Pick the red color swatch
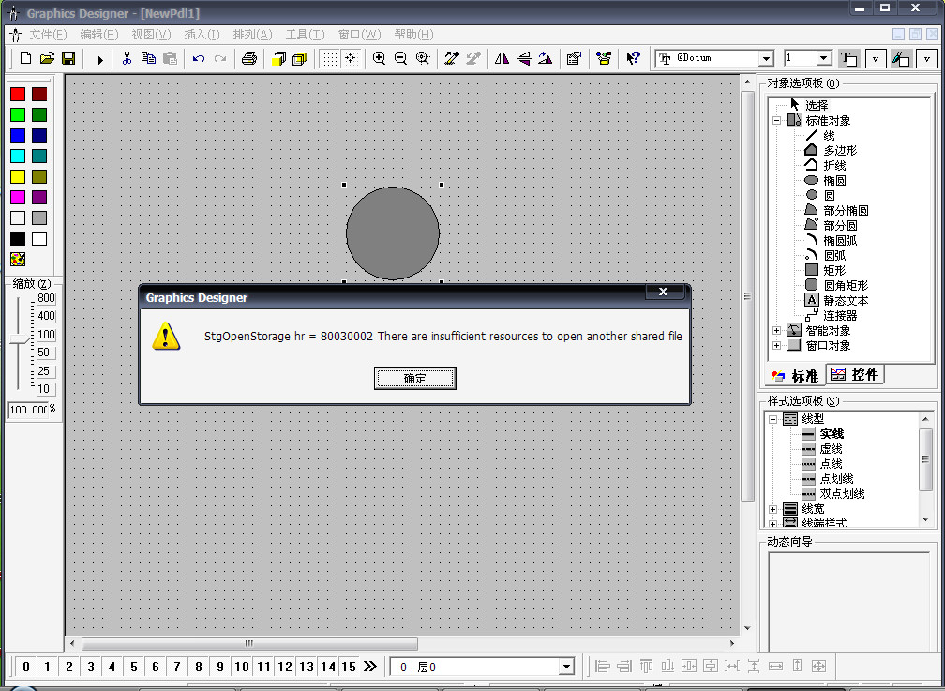Viewport: 945px width, 691px height. pyautogui.click(x=17, y=94)
